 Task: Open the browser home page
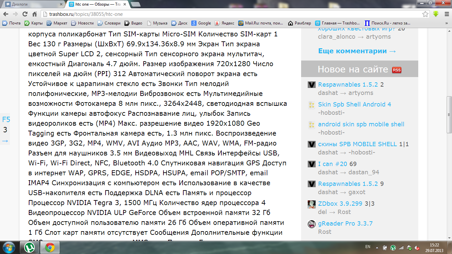tap(34, 14)
